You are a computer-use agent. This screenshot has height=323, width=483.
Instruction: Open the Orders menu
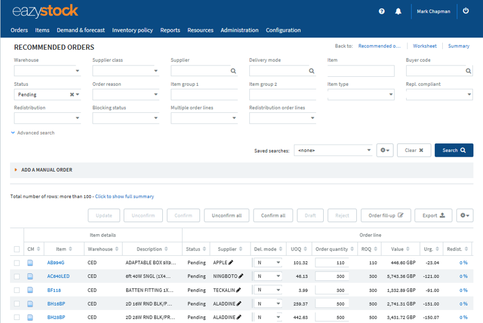[19, 30]
